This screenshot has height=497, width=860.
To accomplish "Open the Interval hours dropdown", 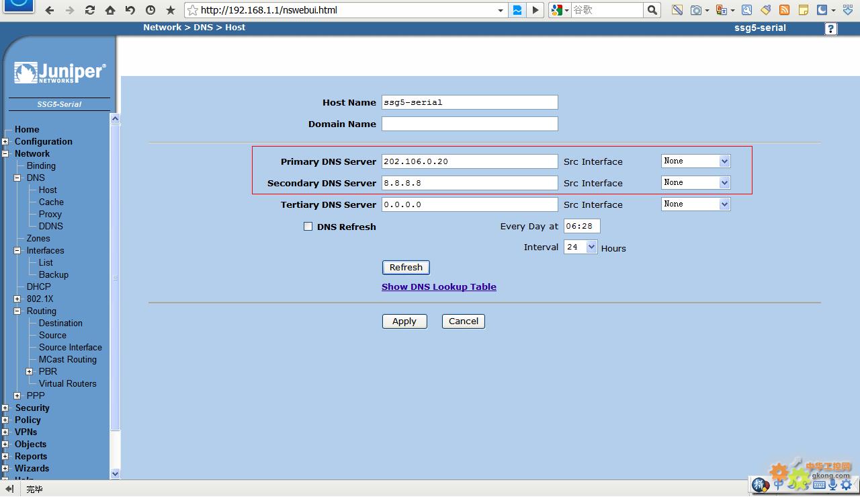I will [580, 247].
